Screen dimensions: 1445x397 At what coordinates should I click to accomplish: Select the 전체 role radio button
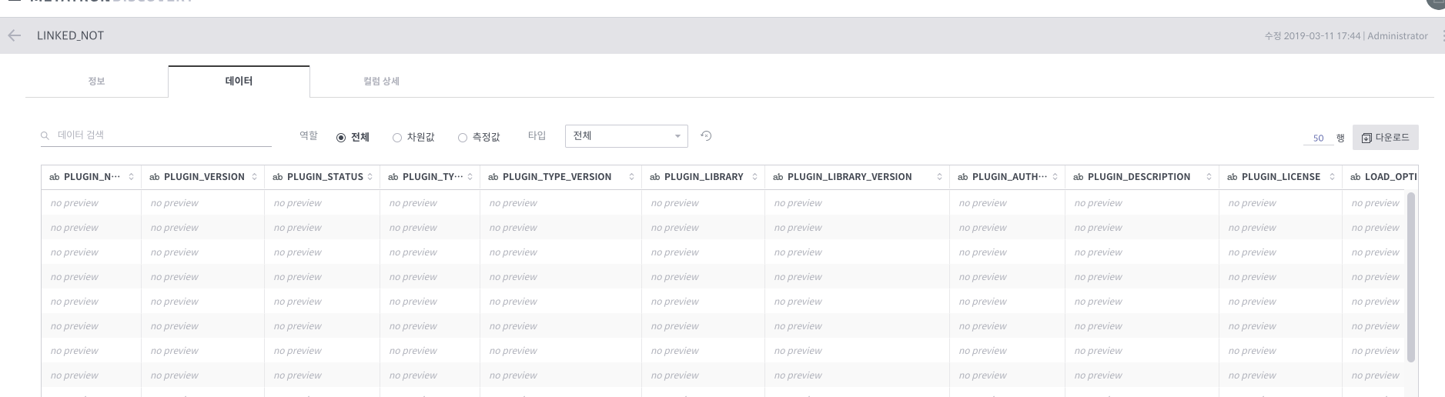(341, 138)
